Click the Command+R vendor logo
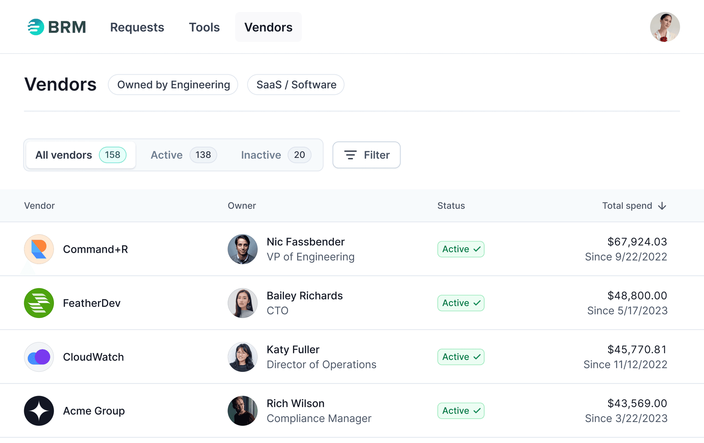The width and height of the screenshot is (704, 443). (38, 249)
